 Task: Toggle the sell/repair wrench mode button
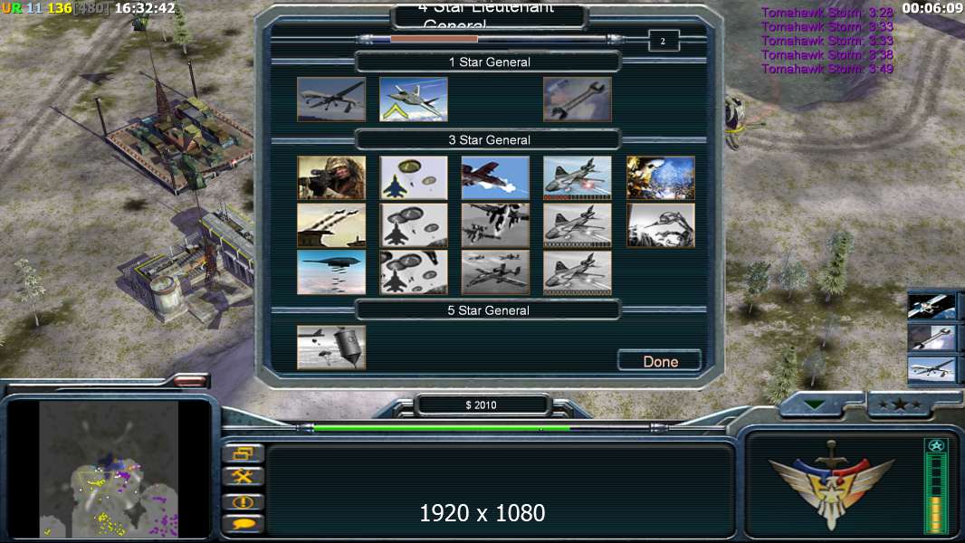[244, 477]
